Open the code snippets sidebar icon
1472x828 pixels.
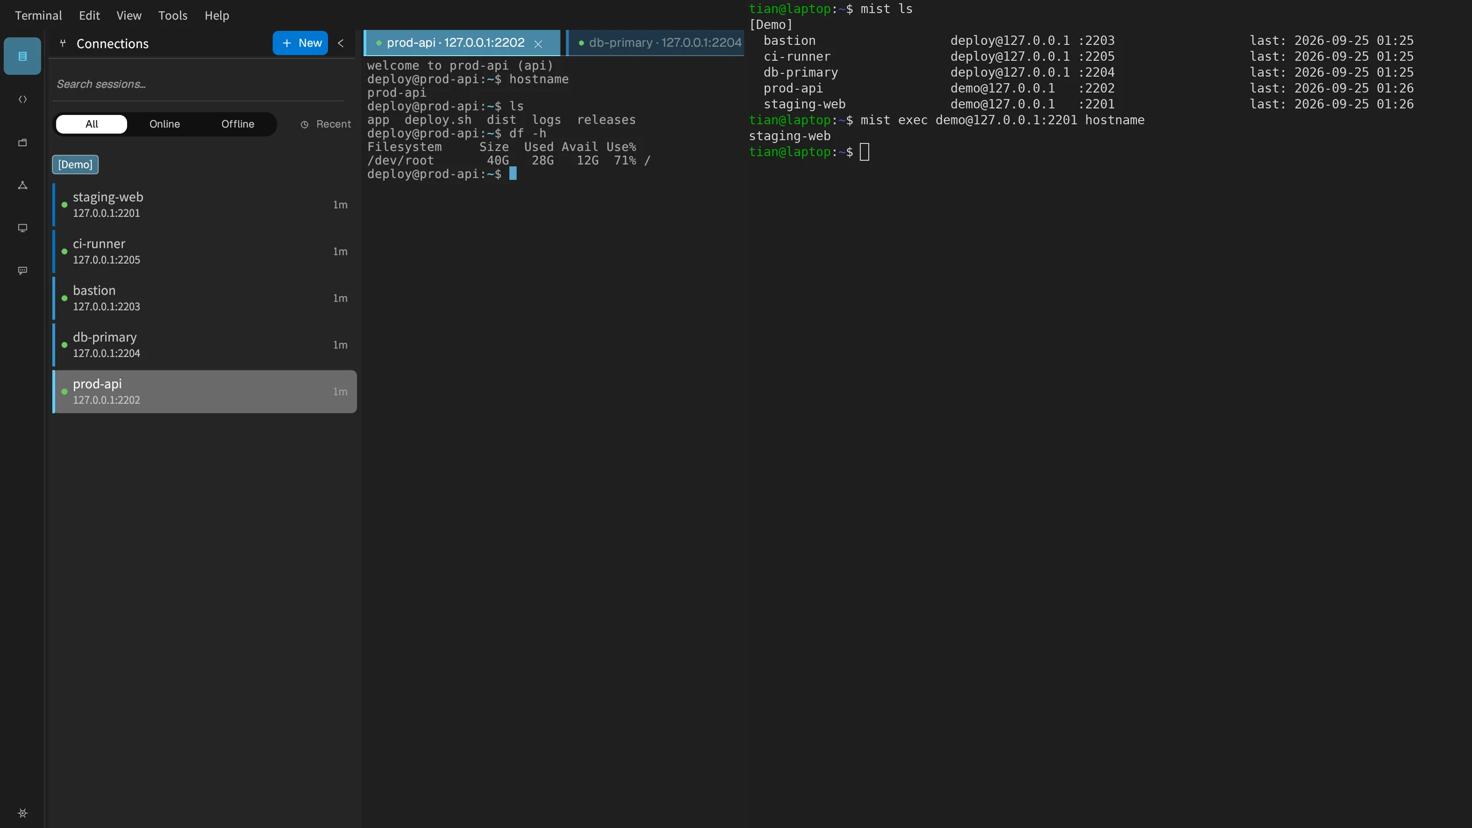click(x=22, y=99)
